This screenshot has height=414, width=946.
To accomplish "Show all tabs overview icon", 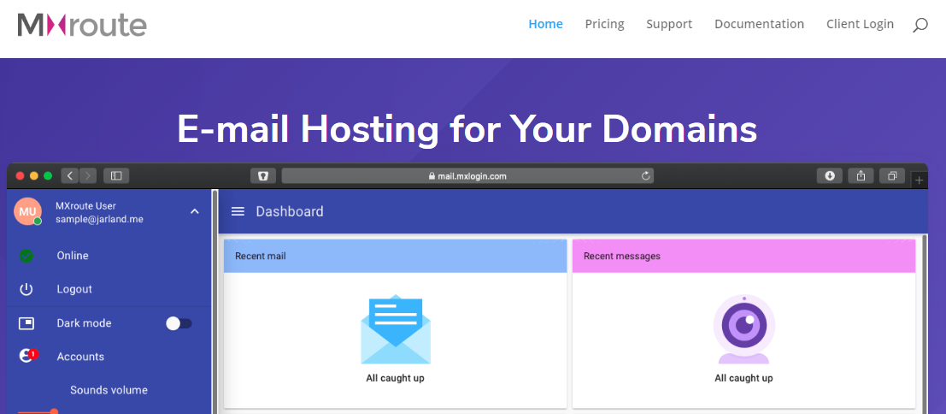I will pos(892,175).
